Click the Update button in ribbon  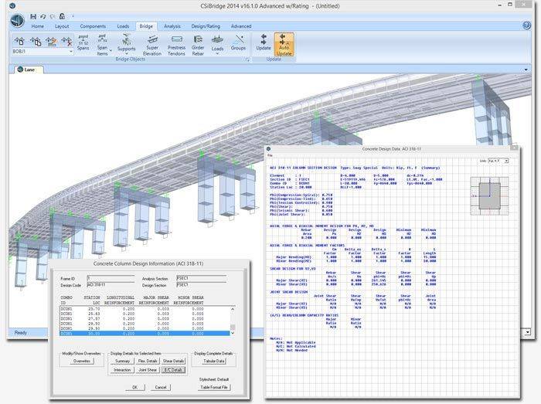264,43
